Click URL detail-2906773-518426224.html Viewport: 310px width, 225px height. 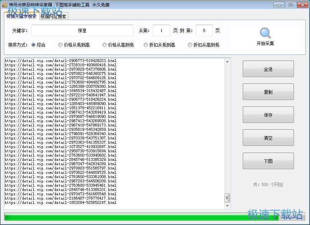[x=60, y=99]
